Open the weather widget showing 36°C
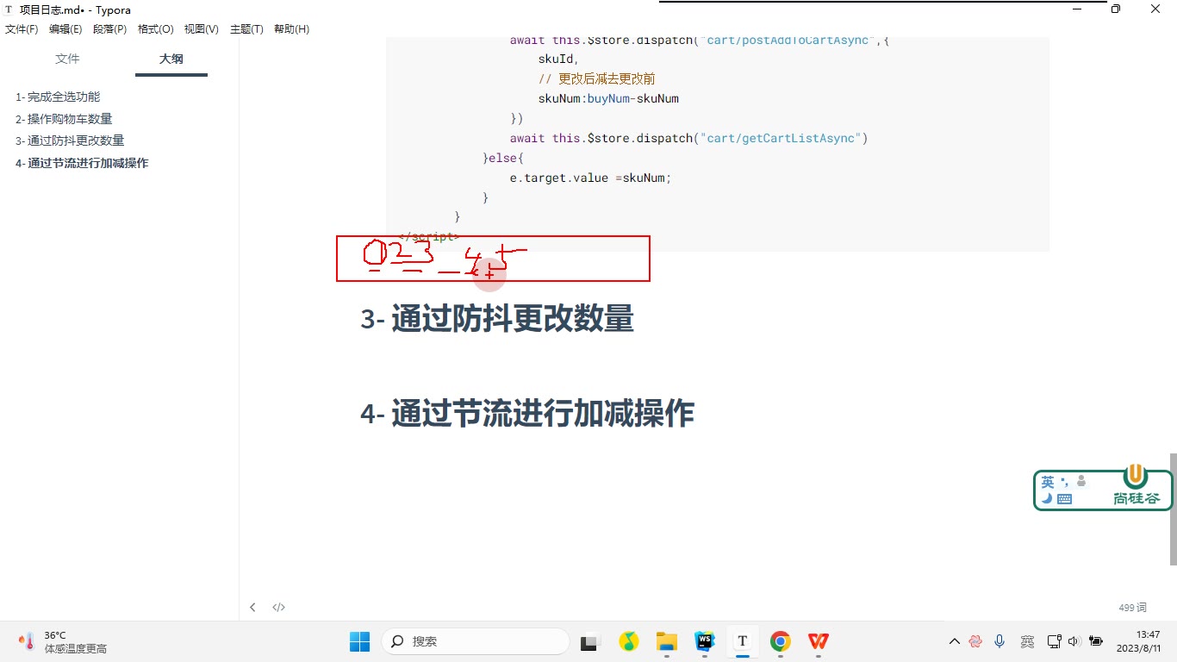This screenshot has height=662, width=1177. coord(62,641)
